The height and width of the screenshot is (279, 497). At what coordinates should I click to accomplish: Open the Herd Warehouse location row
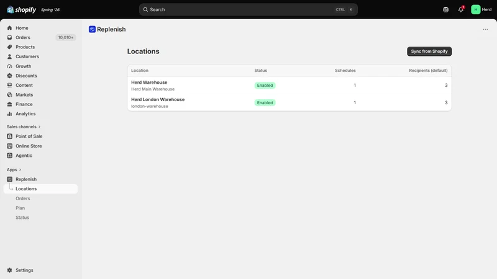tap(290, 86)
